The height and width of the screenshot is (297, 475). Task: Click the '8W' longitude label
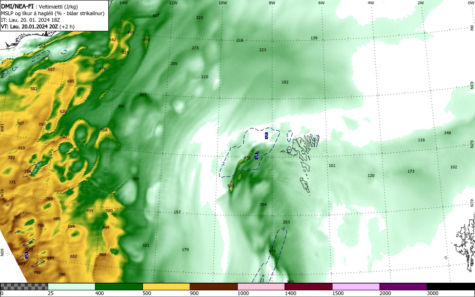[x=272, y=3]
